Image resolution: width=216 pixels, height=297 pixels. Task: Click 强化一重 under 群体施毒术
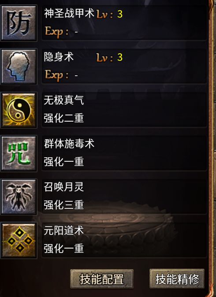pyautogui.click(x=63, y=162)
